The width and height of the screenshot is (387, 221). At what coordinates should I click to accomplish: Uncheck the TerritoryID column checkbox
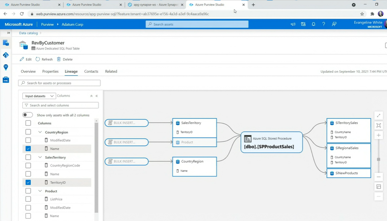point(28,183)
